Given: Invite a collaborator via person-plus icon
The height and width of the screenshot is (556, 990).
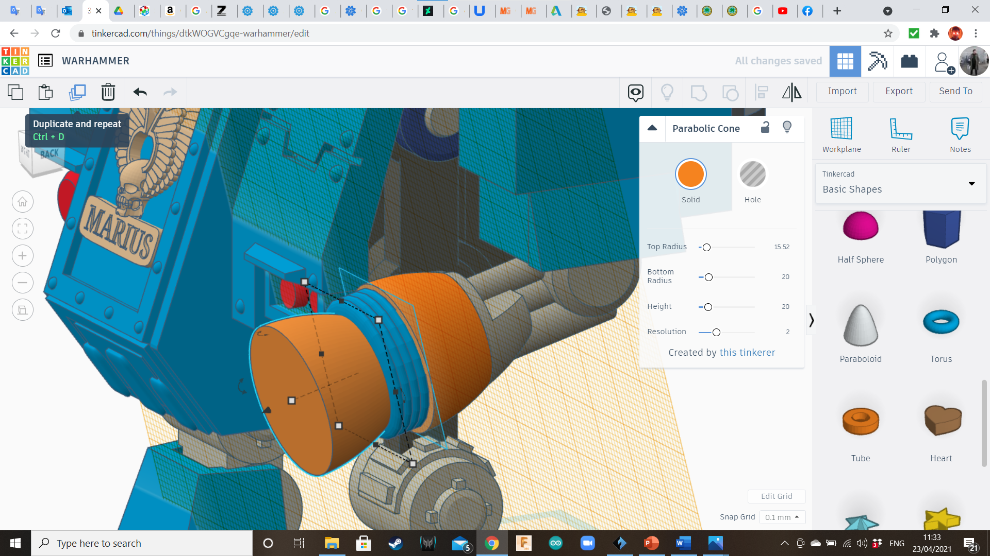Looking at the screenshot, I should click(944, 62).
